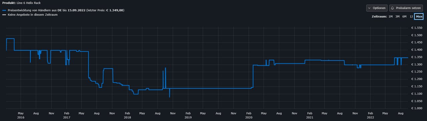The height and width of the screenshot is (121, 427).
Task: Click the price peak at chart start 2016
Action: pyautogui.click(x=10, y=39)
